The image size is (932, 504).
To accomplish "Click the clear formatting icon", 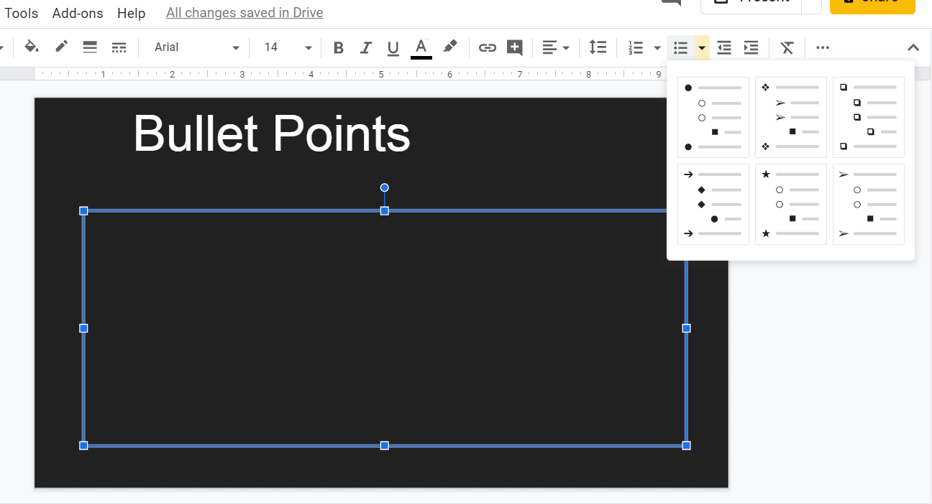I will (787, 47).
